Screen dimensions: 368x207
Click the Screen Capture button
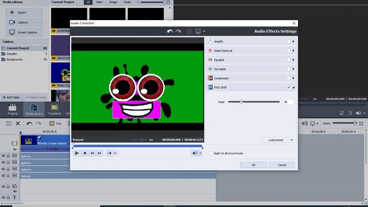(24, 32)
